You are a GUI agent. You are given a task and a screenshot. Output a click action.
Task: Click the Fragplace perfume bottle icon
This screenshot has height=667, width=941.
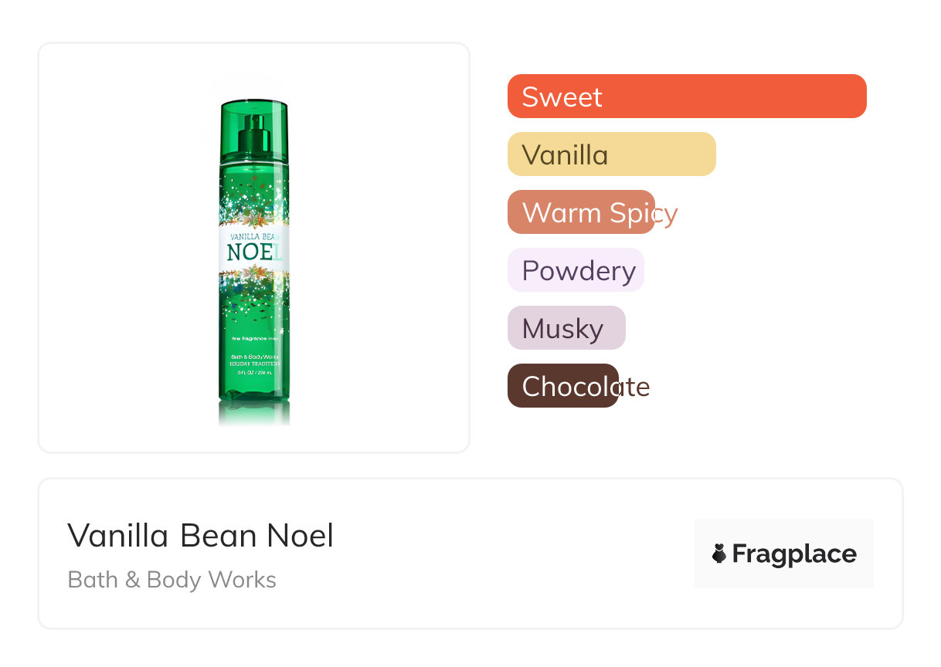pyautogui.click(x=719, y=554)
